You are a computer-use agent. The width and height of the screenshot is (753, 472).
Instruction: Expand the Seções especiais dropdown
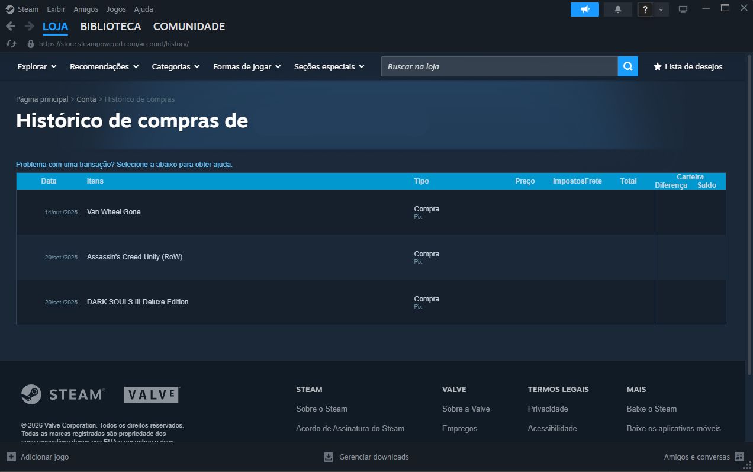[x=329, y=67]
